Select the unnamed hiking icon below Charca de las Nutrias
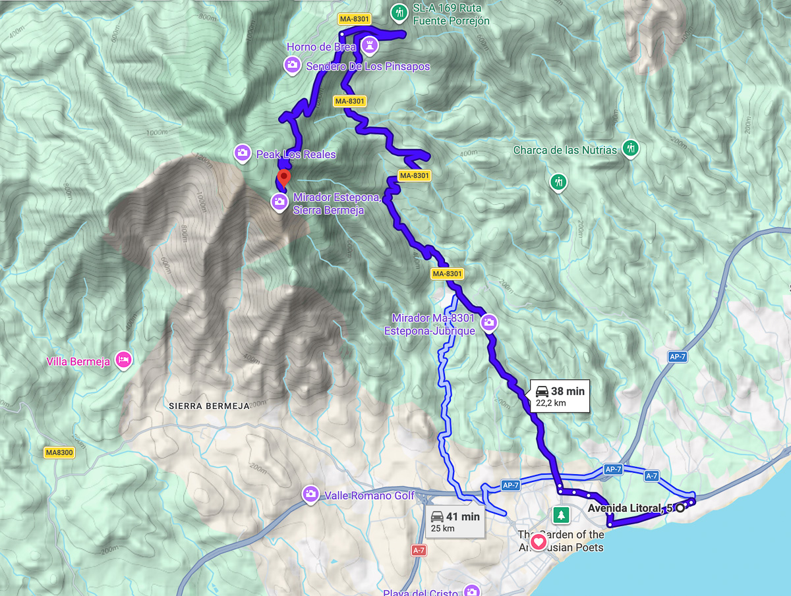The height and width of the screenshot is (596, 791). (x=559, y=180)
